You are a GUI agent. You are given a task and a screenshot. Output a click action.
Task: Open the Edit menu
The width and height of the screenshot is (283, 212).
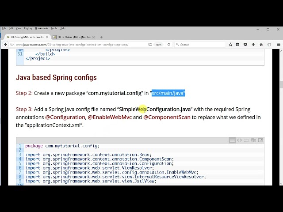tap(11, 28)
